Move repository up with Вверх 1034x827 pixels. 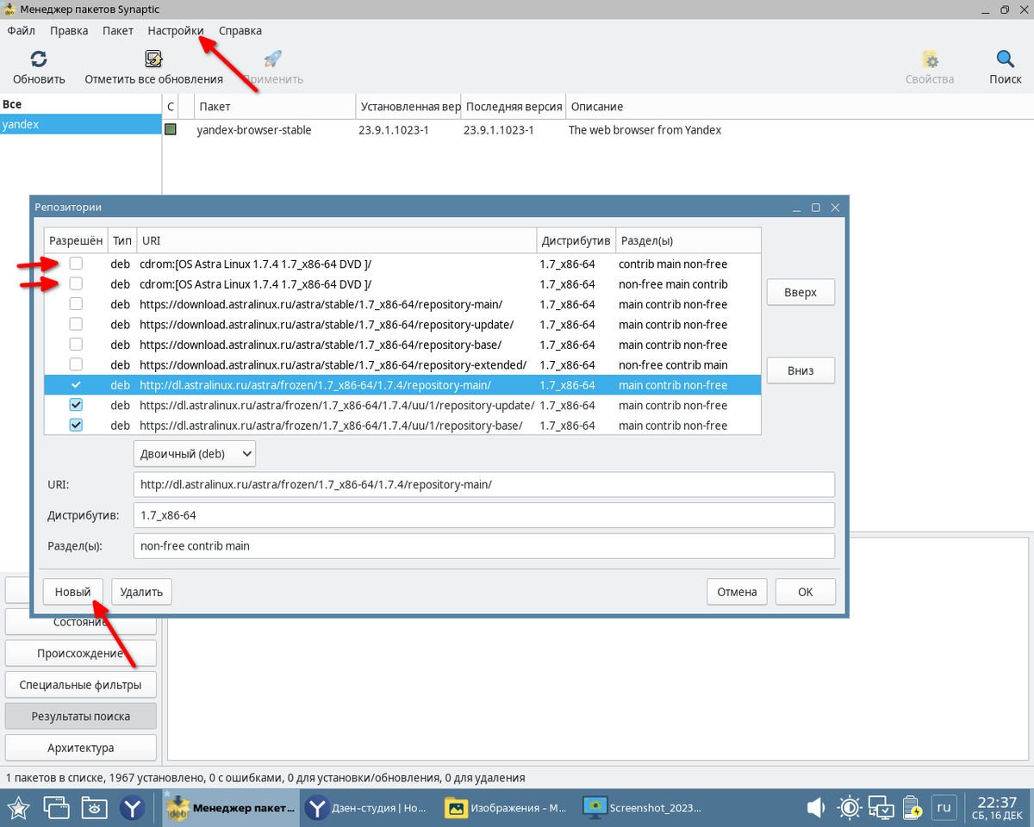coord(800,292)
